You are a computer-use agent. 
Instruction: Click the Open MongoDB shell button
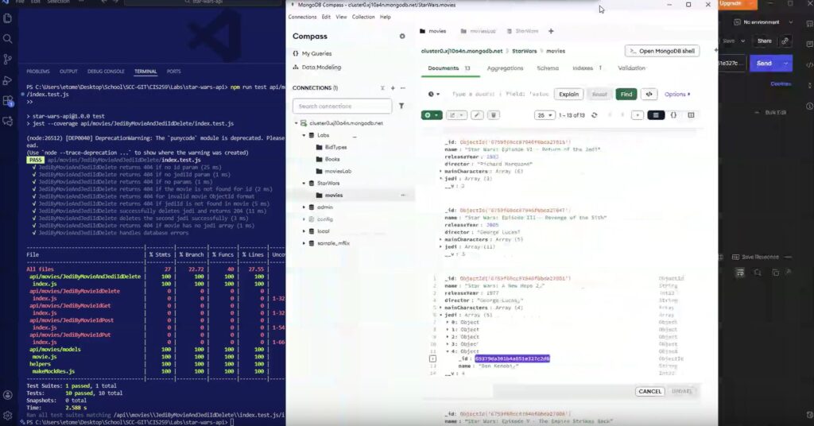click(662, 51)
